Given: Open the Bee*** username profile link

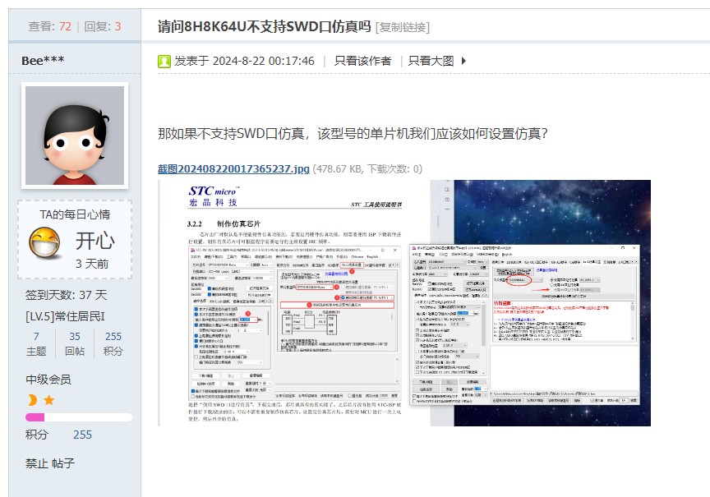Looking at the screenshot, I should tap(43, 60).
